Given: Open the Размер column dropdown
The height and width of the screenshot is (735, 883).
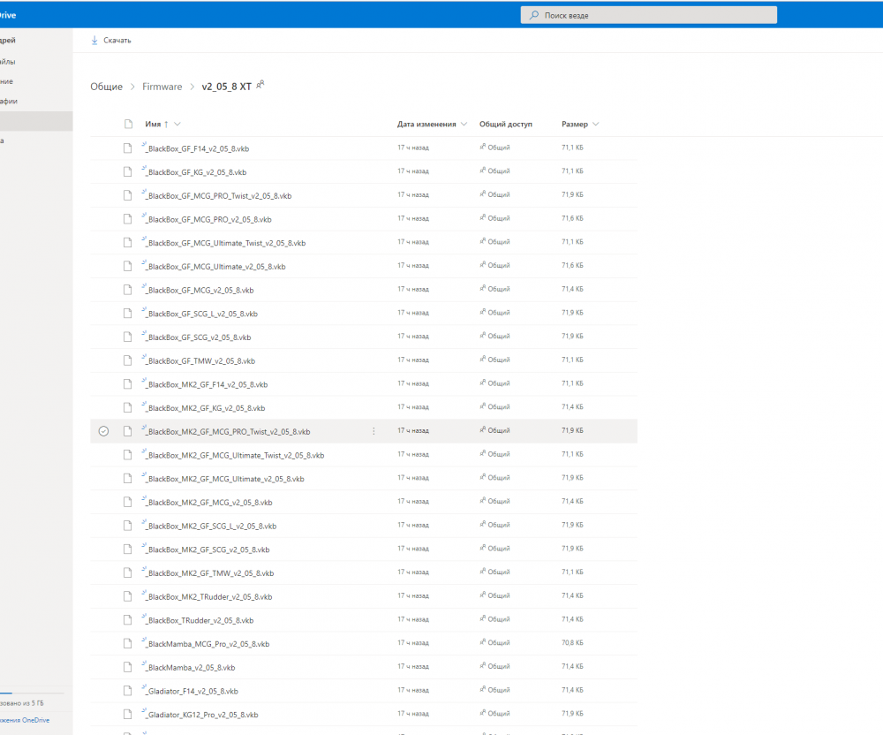Looking at the screenshot, I should coord(596,124).
